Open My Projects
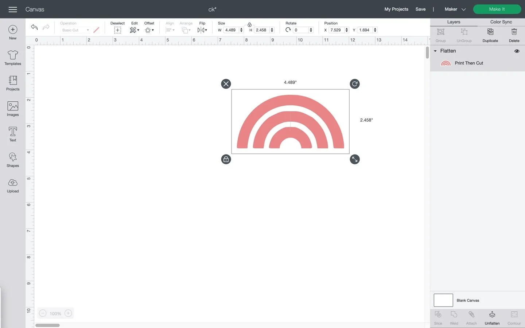The image size is (525, 328). pos(396,9)
